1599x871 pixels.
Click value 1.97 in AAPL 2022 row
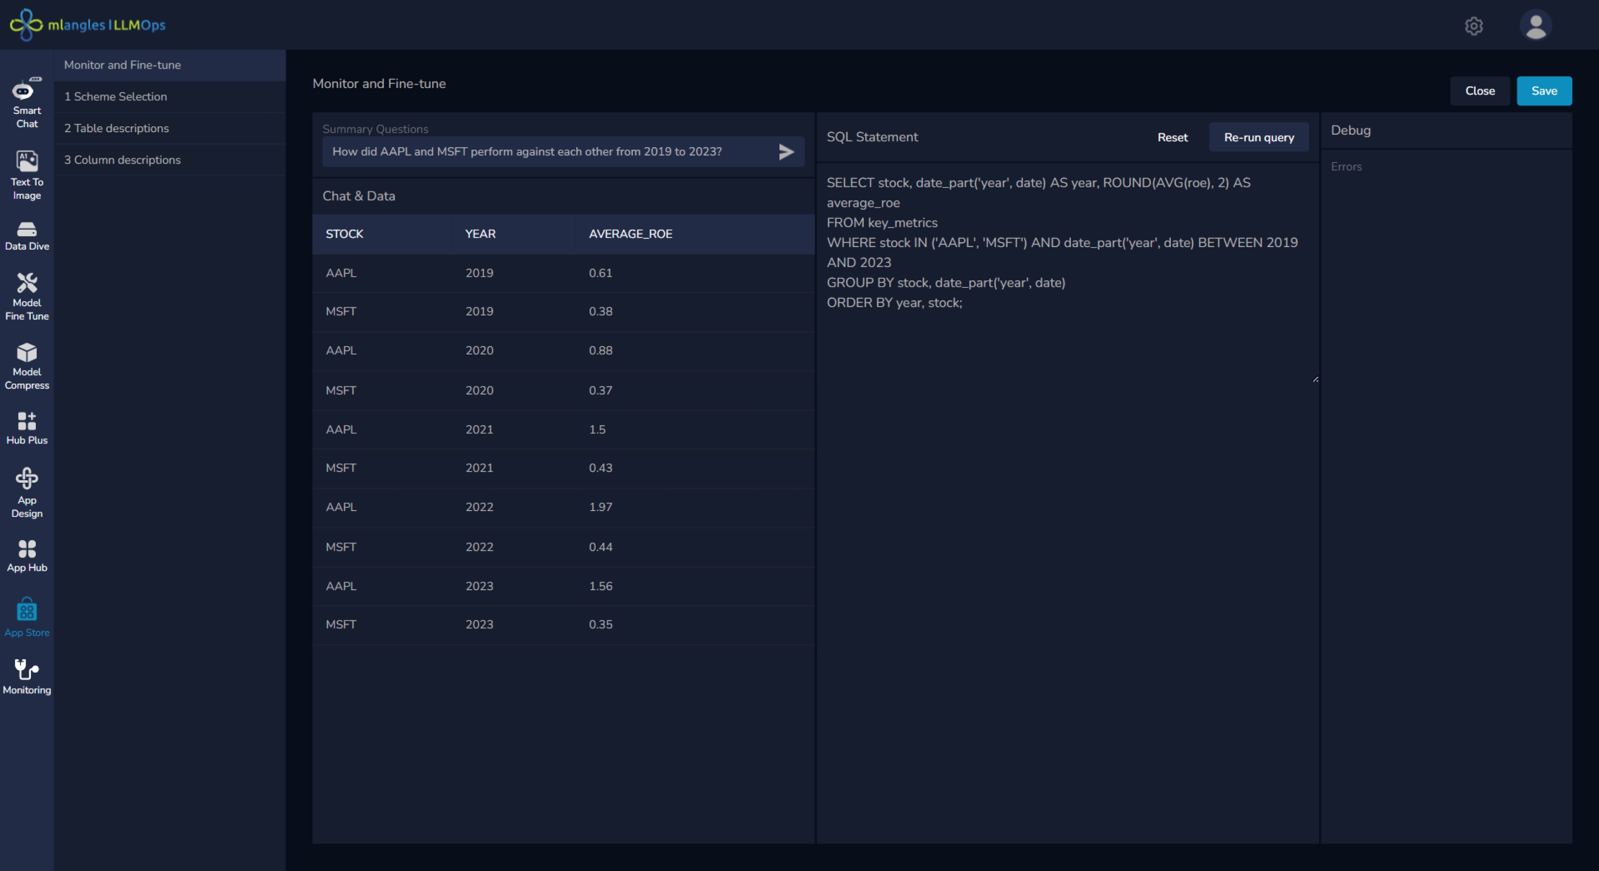pyautogui.click(x=600, y=507)
